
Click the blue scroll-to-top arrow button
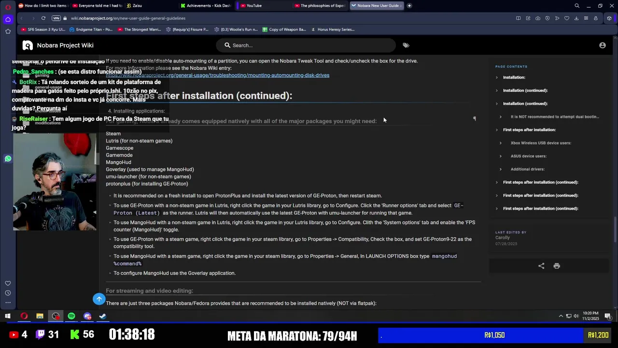(99, 299)
